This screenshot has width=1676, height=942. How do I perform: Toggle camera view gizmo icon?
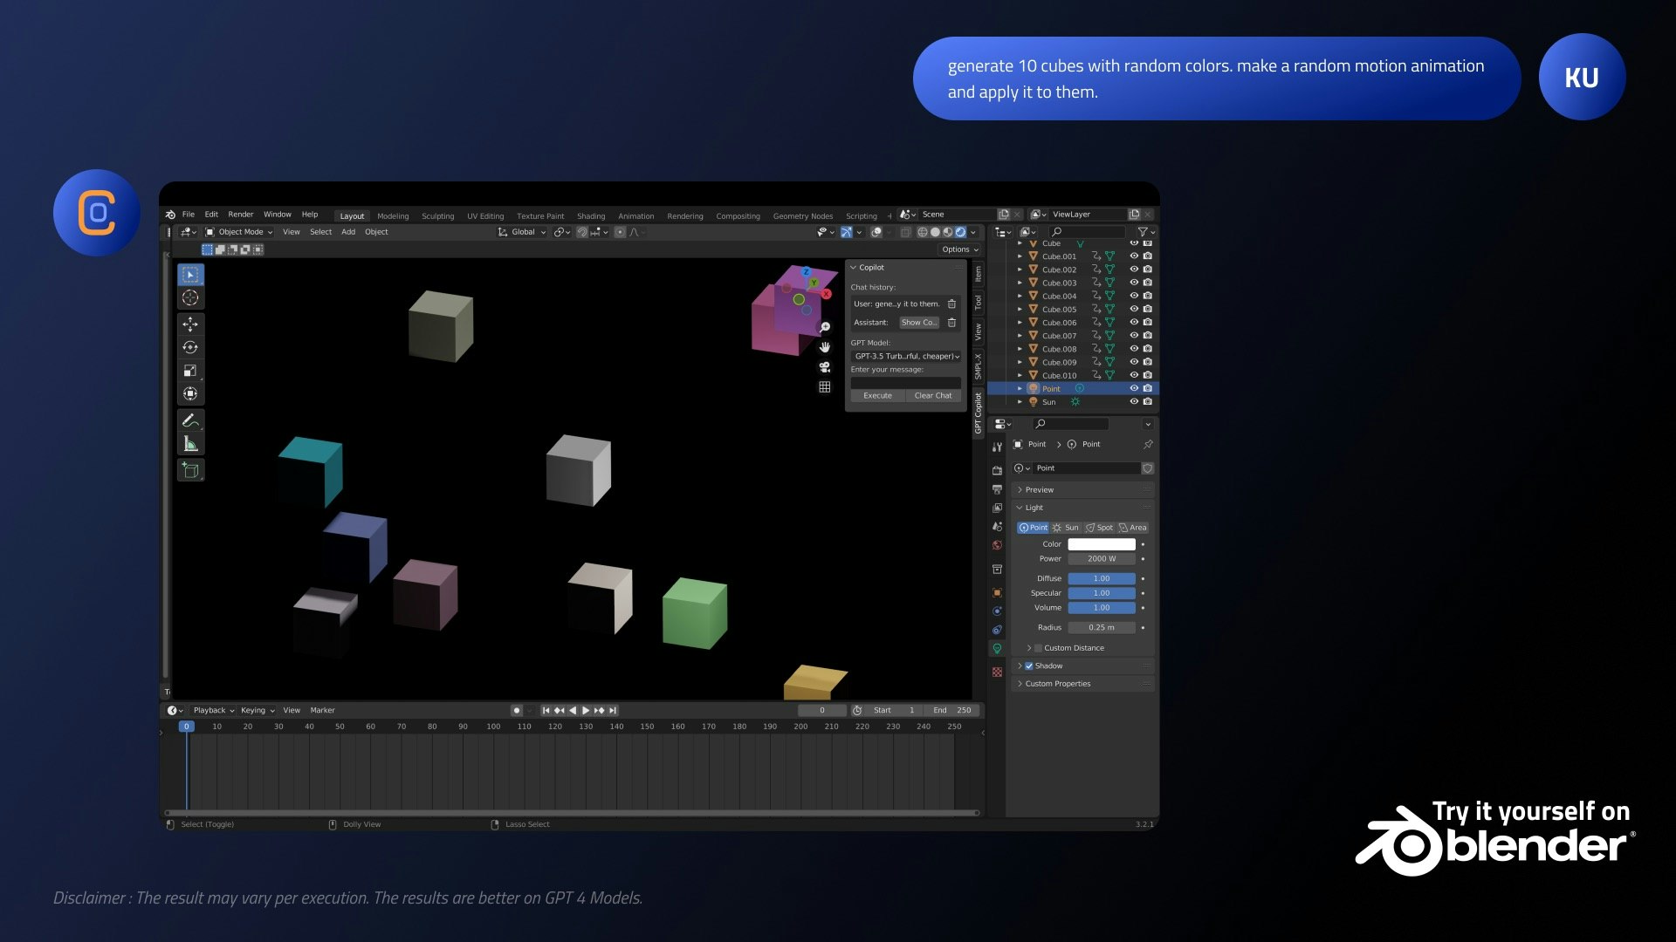click(824, 367)
